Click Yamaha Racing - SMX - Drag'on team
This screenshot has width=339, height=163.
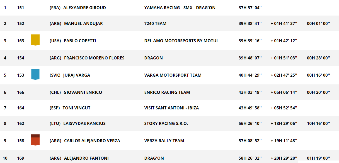point(180,8)
